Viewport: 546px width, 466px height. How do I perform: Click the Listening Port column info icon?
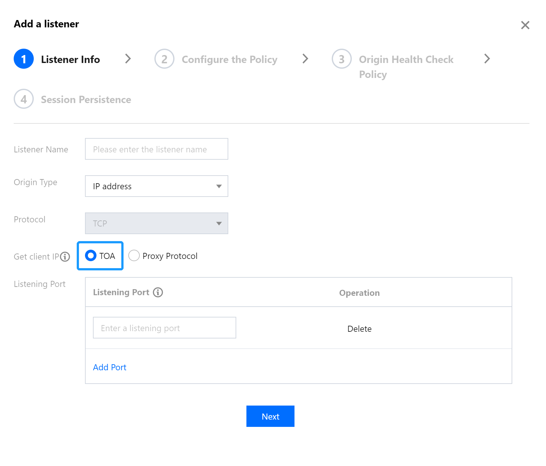(x=158, y=292)
